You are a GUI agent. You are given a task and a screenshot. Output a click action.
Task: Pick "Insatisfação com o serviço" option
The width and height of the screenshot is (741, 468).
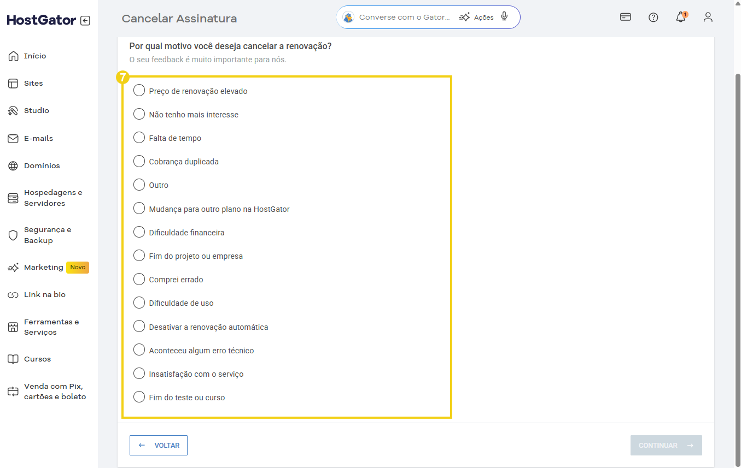click(139, 374)
